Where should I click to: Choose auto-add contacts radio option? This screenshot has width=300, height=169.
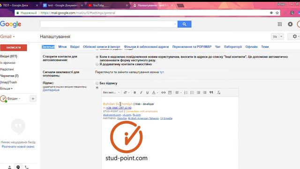(x=97, y=57)
